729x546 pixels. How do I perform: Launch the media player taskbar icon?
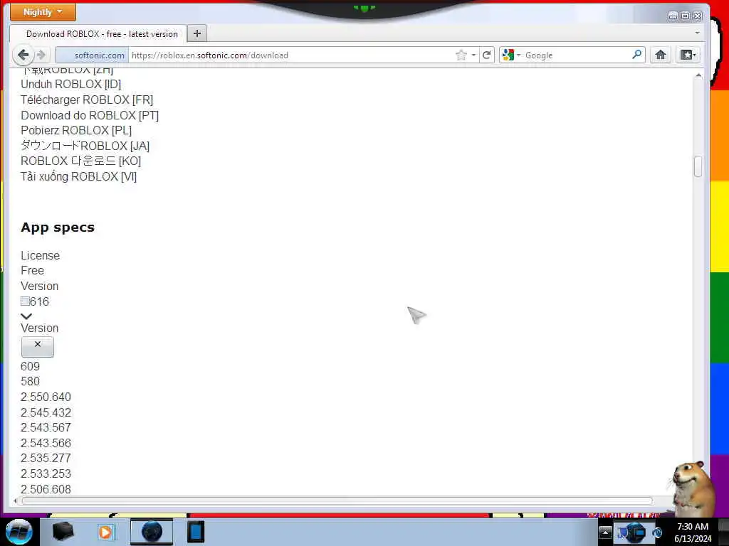[x=105, y=532]
